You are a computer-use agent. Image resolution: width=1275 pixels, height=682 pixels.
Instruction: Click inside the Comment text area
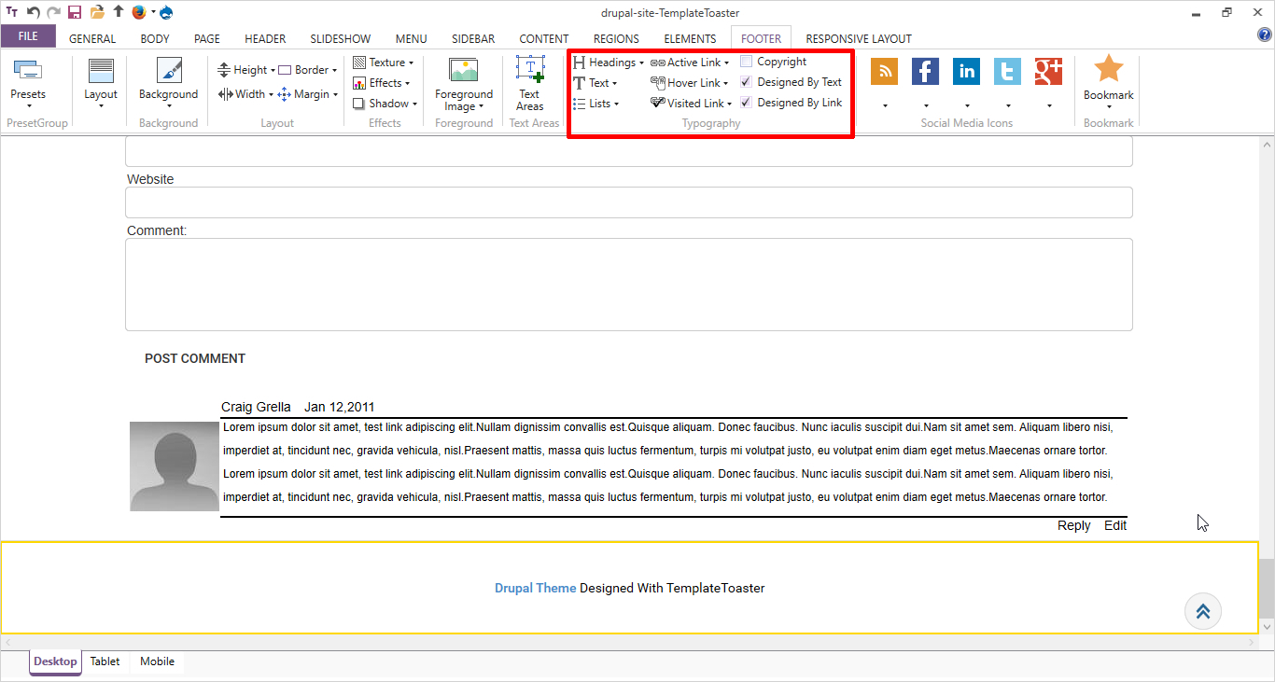[628, 285]
